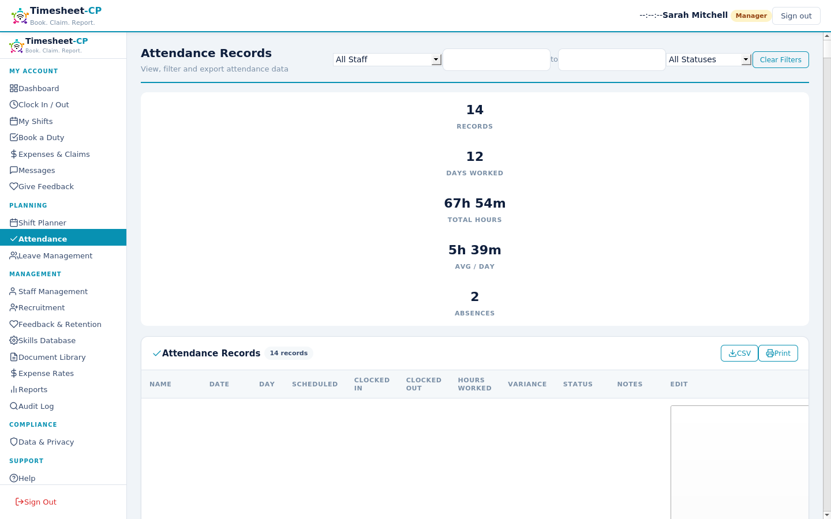The width and height of the screenshot is (831, 519).
Task: Open the Audit Log page
Action: pyautogui.click(x=63, y=406)
